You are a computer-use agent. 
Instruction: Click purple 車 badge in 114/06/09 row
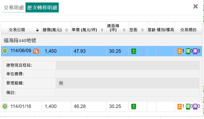pyautogui.click(x=195, y=51)
